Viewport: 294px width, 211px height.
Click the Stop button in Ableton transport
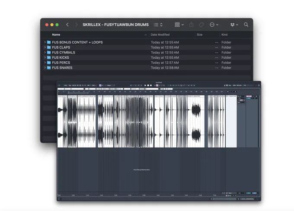[148, 85]
